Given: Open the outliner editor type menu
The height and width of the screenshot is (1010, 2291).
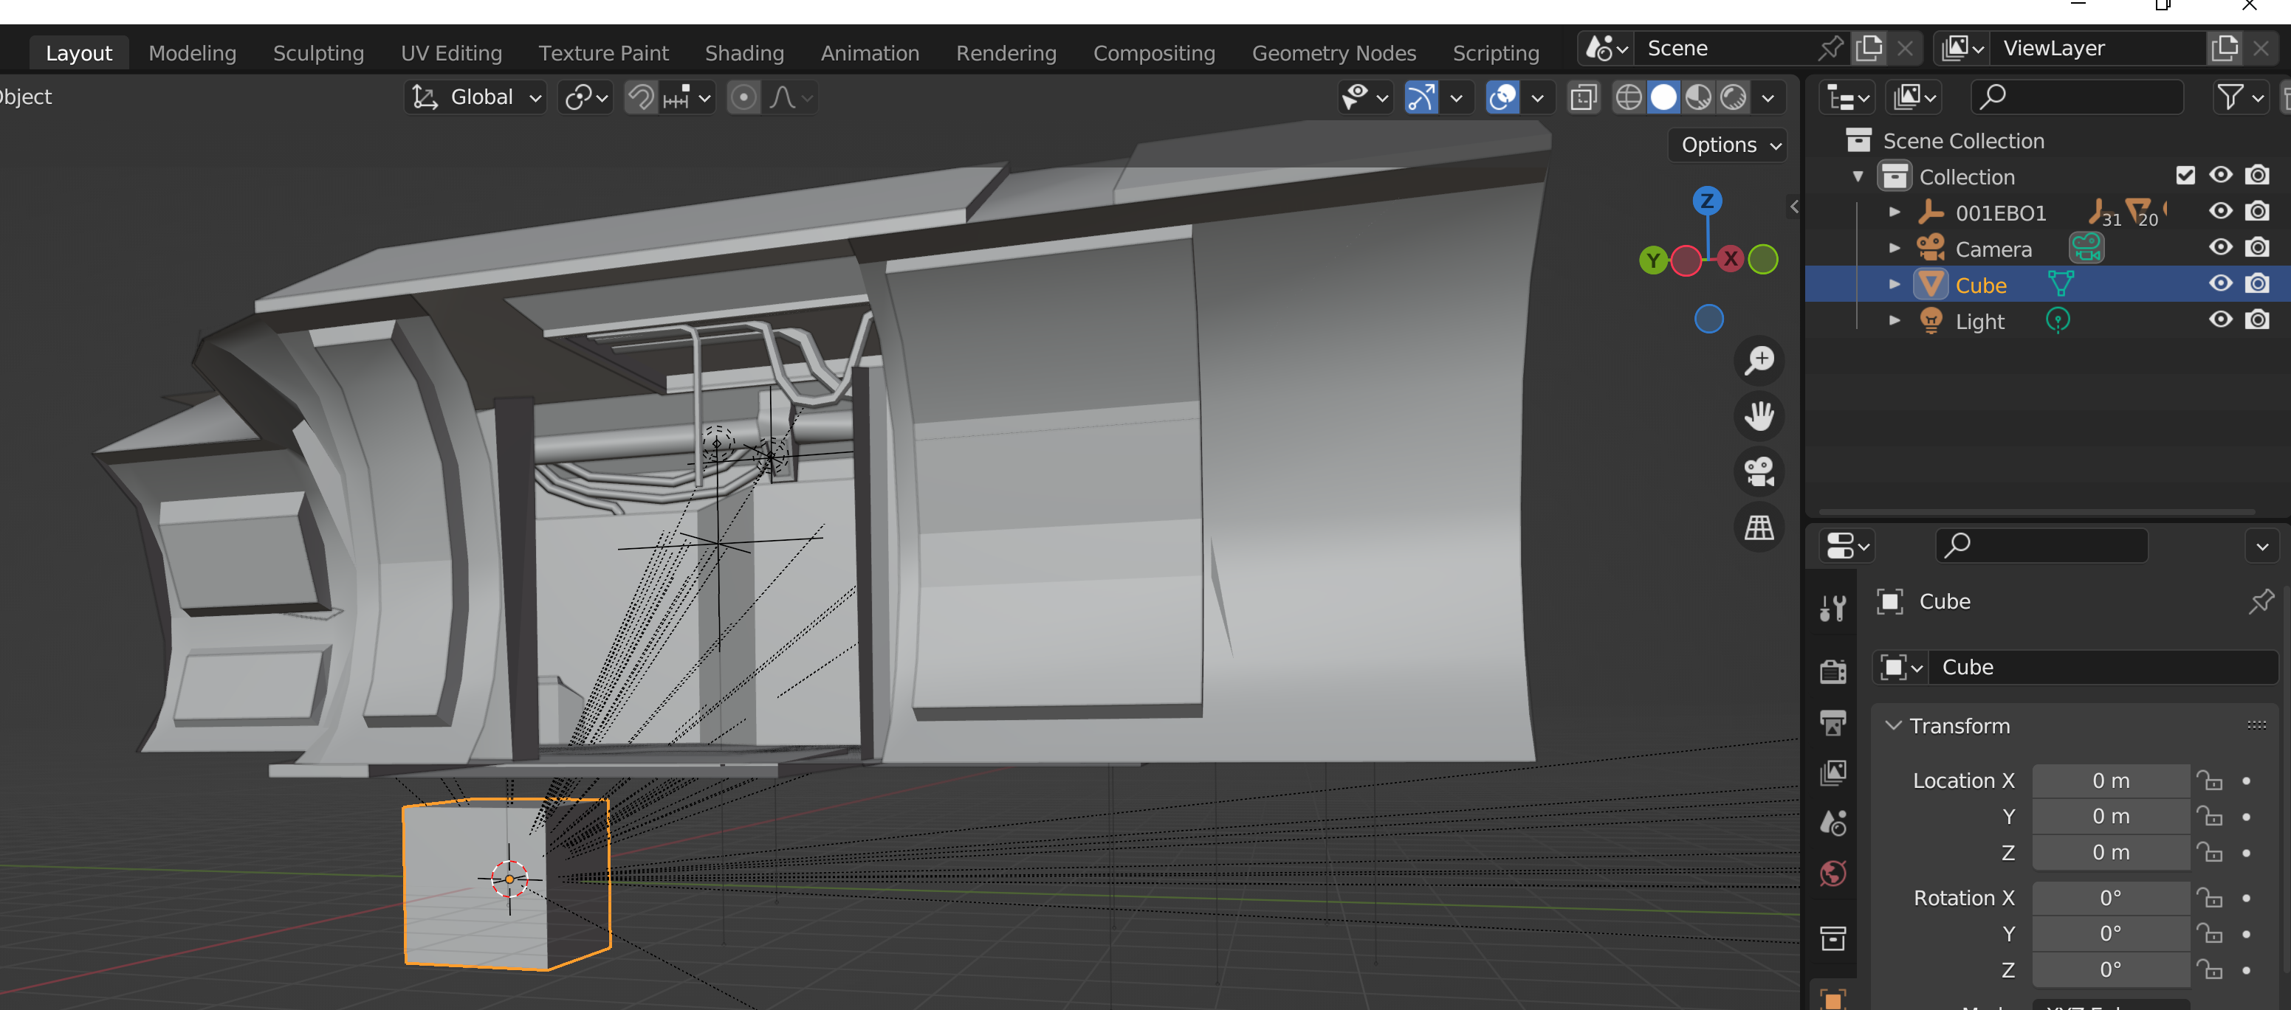Looking at the screenshot, I should pyautogui.click(x=1848, y=97).
